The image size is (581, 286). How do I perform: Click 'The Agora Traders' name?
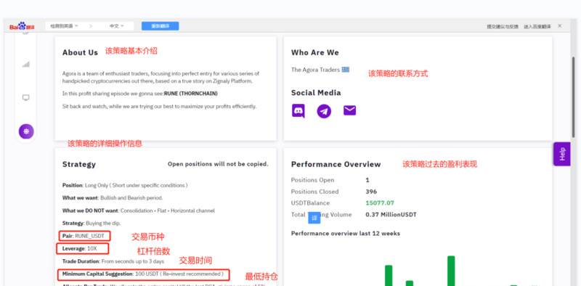point(315,70)
